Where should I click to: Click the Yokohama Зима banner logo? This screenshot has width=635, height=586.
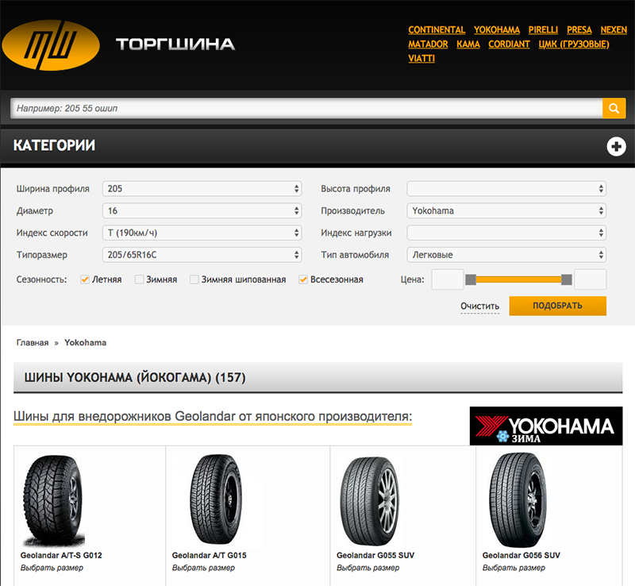point(546,426)
